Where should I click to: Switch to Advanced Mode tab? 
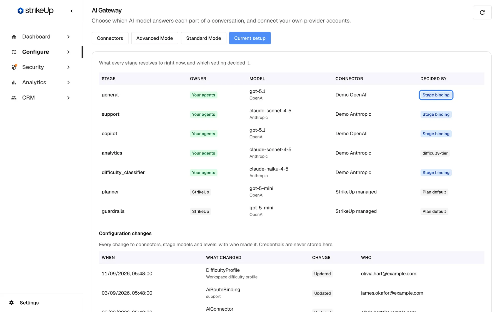point(154,38)
